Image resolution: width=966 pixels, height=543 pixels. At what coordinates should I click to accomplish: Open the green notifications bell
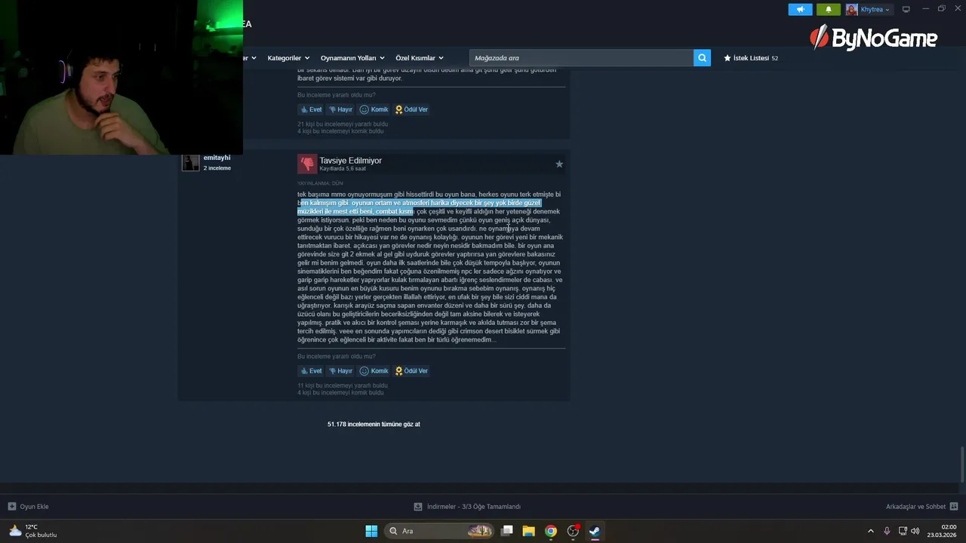[x=828, y=9]
